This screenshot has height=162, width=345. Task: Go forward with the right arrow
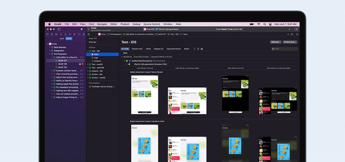96,34
